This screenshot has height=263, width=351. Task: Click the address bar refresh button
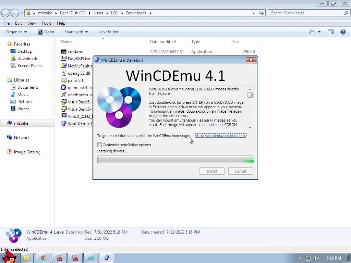pos(261,13)
